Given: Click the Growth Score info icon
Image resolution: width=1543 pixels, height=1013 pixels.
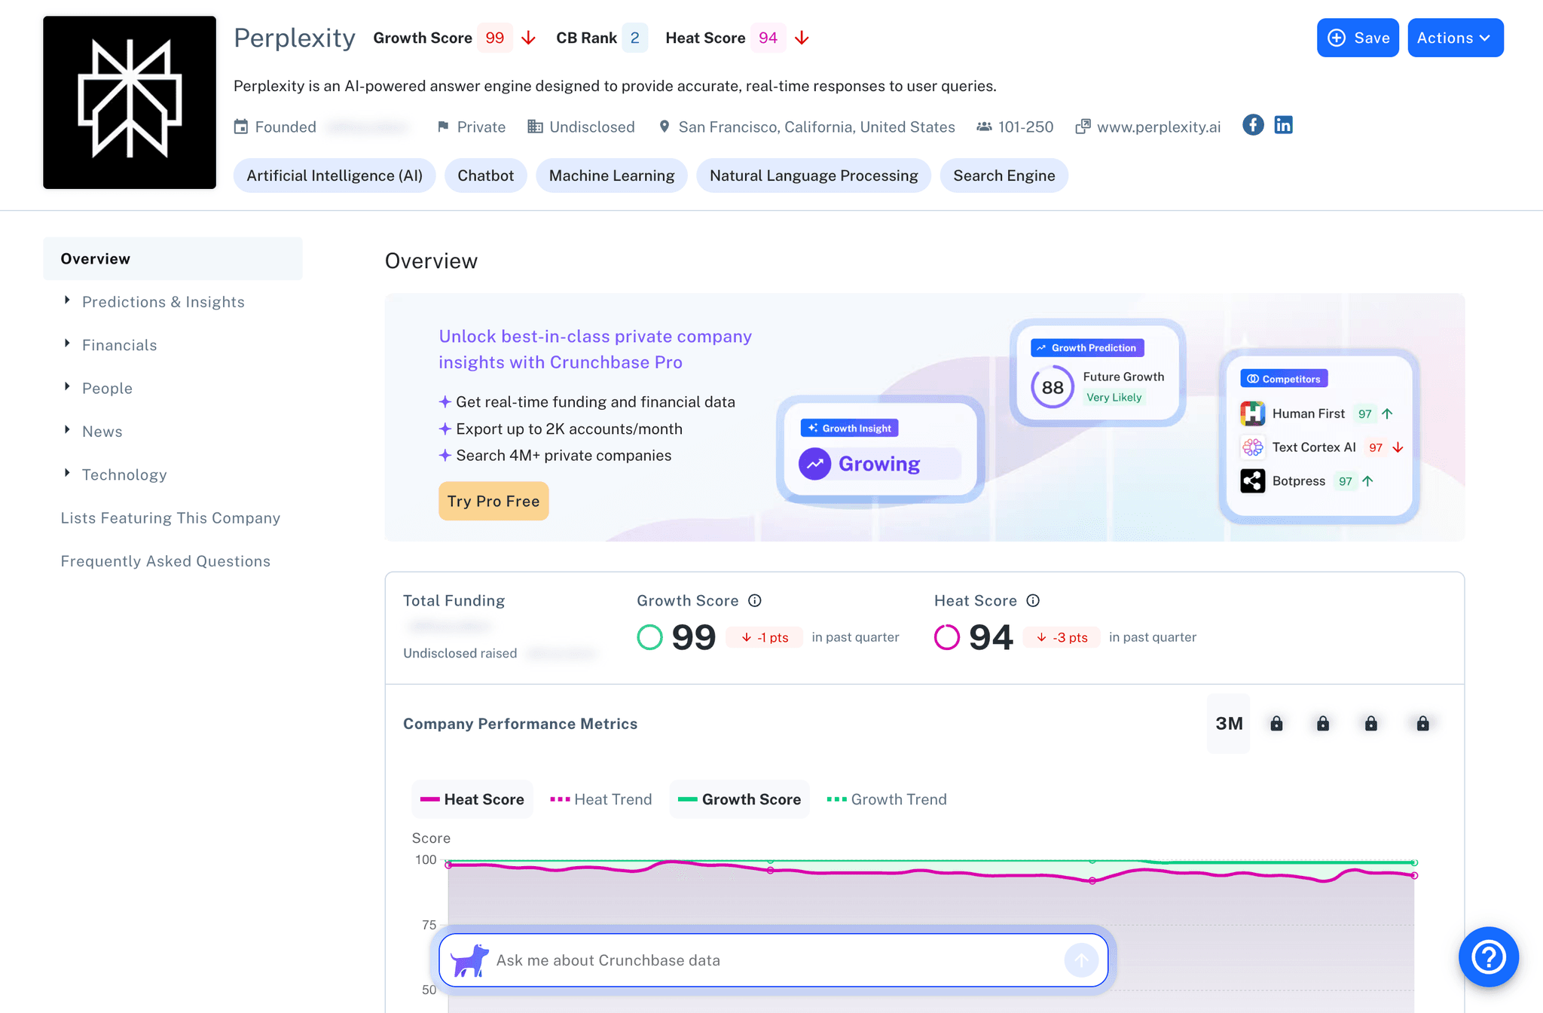Looking at the screenshot, I should pyautogui.click(x=755, y=600).
